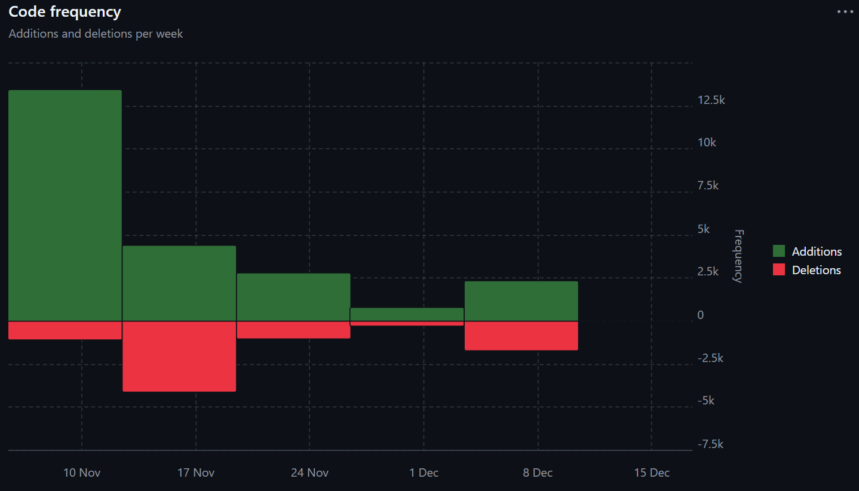Screen dimensions: 859x491
Task: Click the vertical Frequency axis title
Action: coord(738,256)
